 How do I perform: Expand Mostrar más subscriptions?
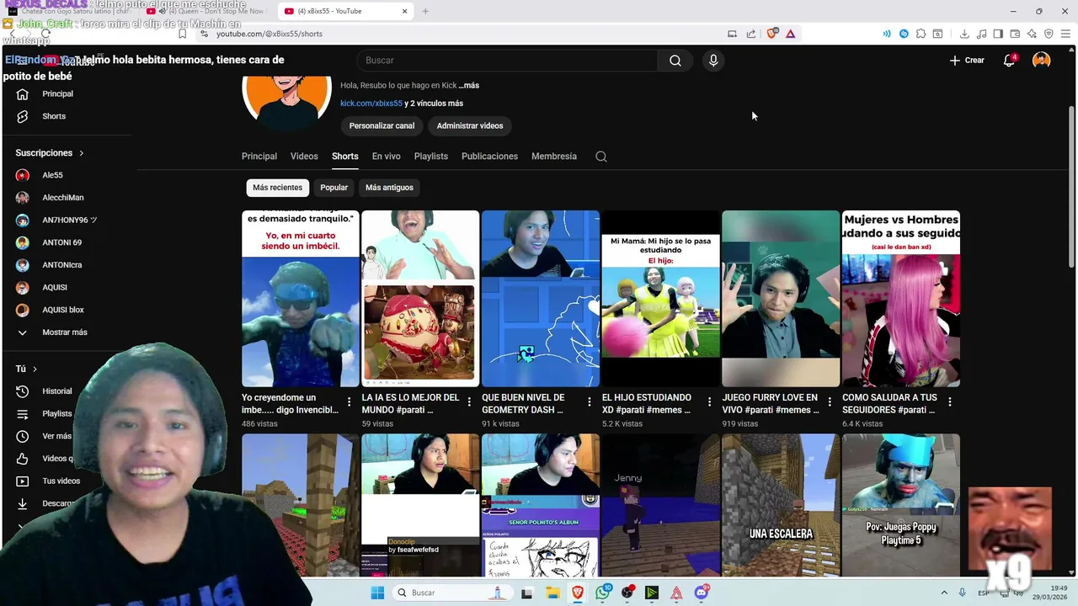click(x=65, y=332)
